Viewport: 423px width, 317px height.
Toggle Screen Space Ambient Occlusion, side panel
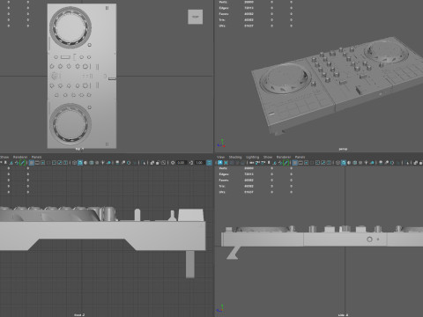point(381,163)
